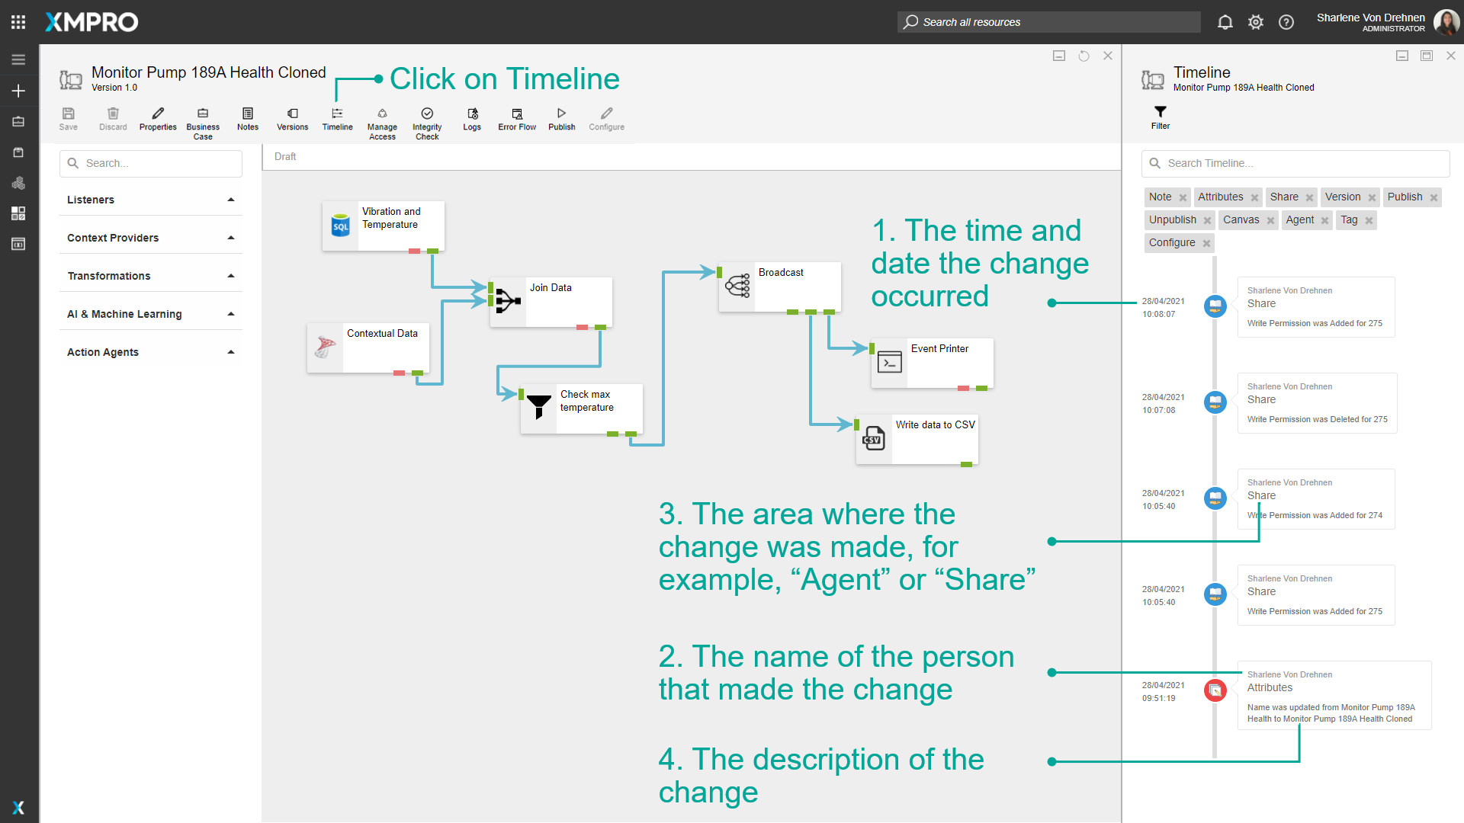Remove the Attributes filter tag

click(x=1254, y=197)
